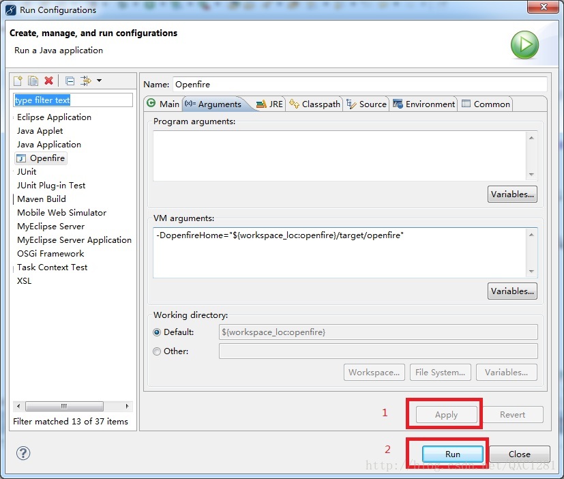Select Task Context Test entry

pos(52,267)
